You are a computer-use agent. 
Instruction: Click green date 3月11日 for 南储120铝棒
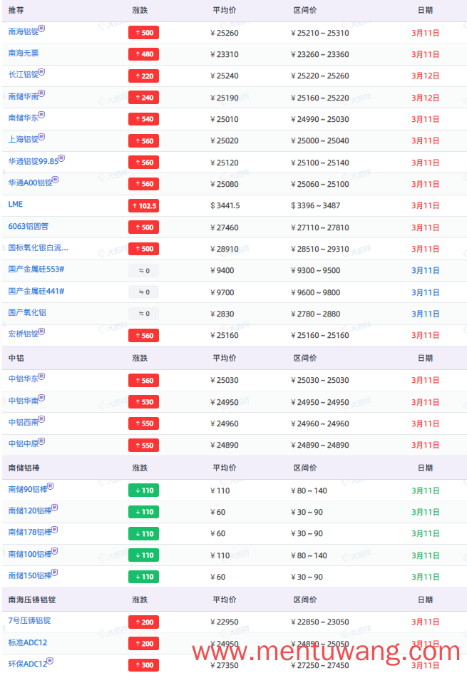click(x=426, y=512)
